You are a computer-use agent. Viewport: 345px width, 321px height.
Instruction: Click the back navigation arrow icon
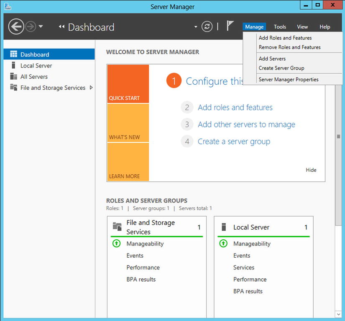click(x=16, y=27)
